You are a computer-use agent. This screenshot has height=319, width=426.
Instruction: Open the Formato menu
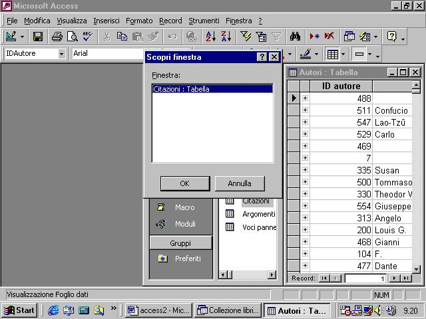[139, 21]
